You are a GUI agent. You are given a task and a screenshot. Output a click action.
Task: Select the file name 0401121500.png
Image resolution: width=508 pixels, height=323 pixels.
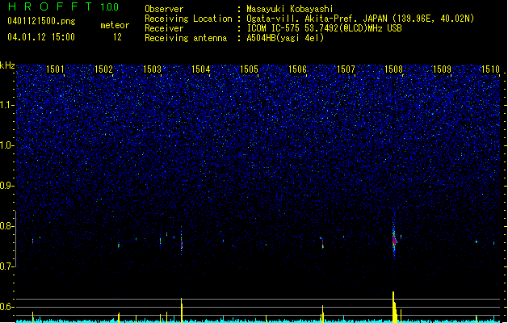coord(41,21)
